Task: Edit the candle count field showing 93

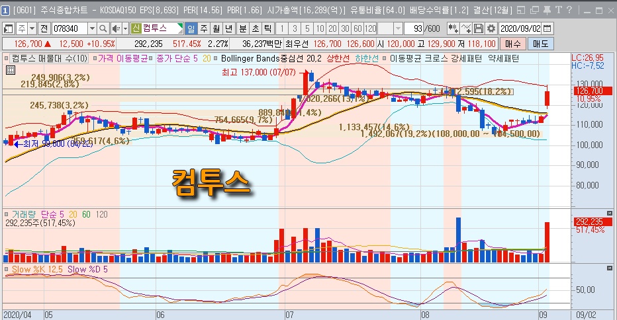Action: [414, 28]
